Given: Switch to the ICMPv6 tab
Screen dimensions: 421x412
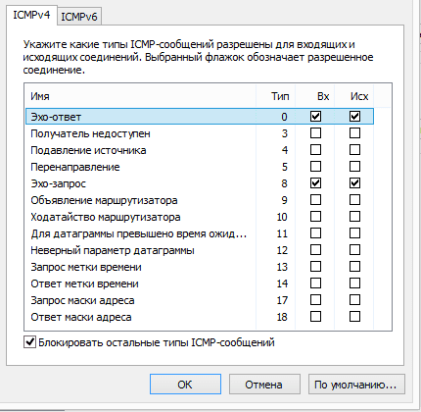Looking at the screenshot, I should [79, 17].
